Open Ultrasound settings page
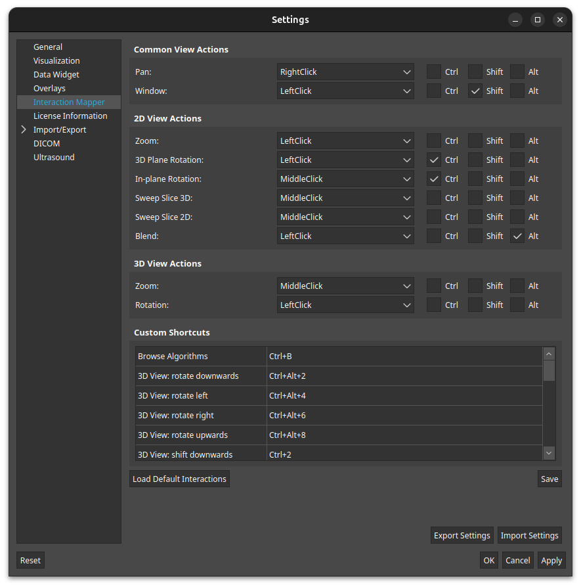Image resolution: width=581 pixels, height=587 pixels. click(69, 157)
